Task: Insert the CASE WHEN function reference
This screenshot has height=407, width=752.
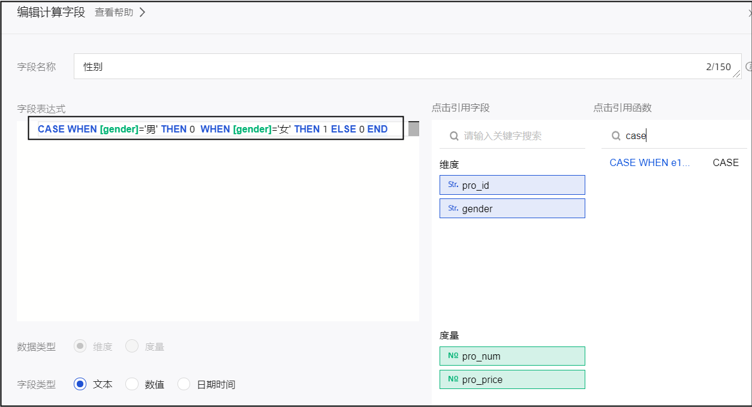Action: click(x=649, y=162)
